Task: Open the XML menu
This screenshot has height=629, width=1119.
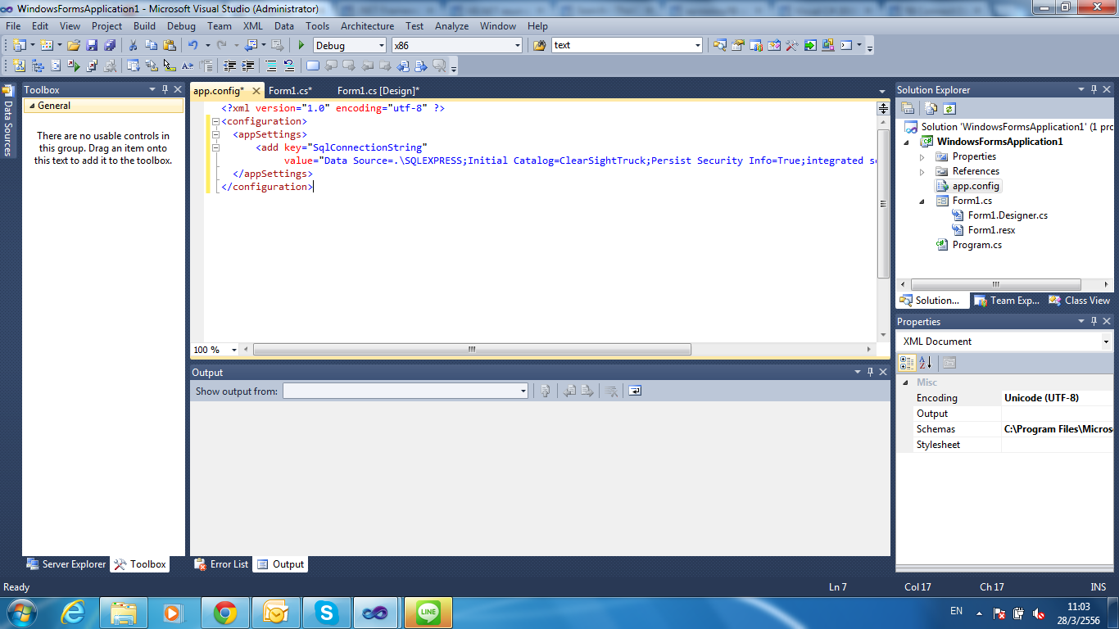Action: pyautogui.click(x=252, y=26)
